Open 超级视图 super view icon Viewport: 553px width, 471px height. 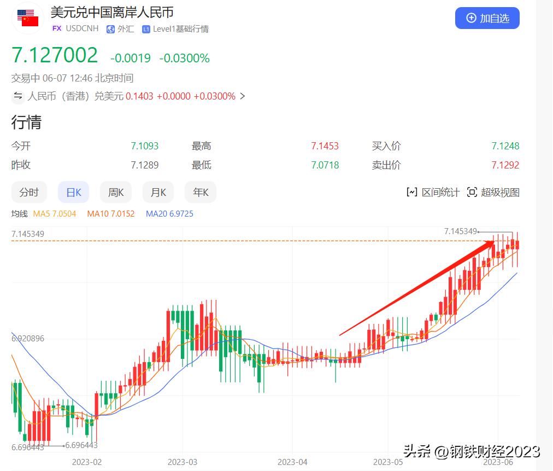473,192
